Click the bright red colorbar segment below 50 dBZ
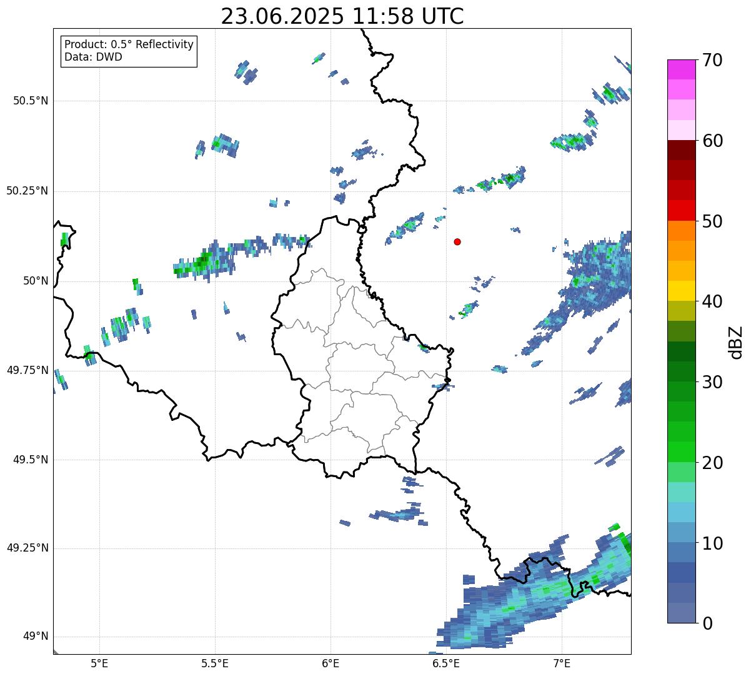Viewport: 751px width, 676px height. pos(681,211)
